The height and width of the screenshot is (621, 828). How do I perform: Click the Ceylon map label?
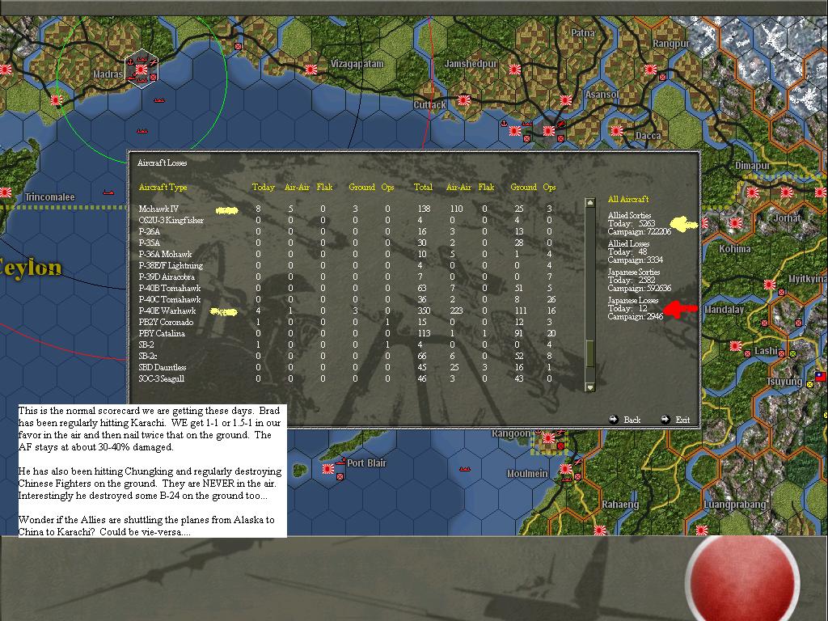30,267
